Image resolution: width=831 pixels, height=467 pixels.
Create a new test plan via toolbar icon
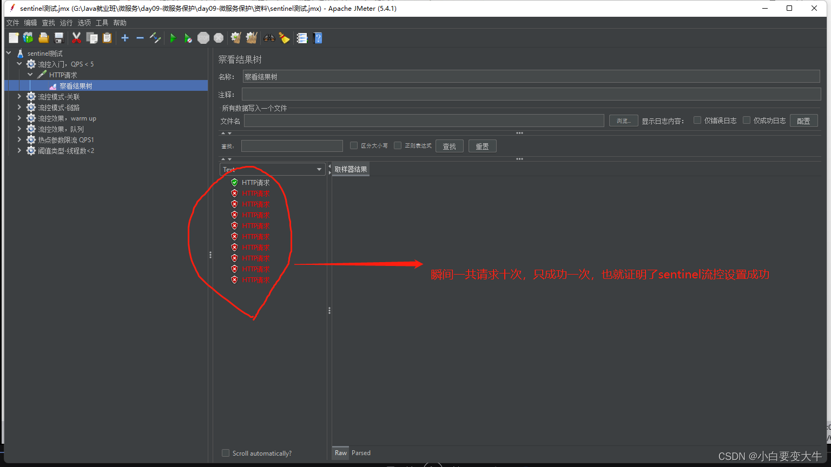pyautogui.click(x=14, y=38)
